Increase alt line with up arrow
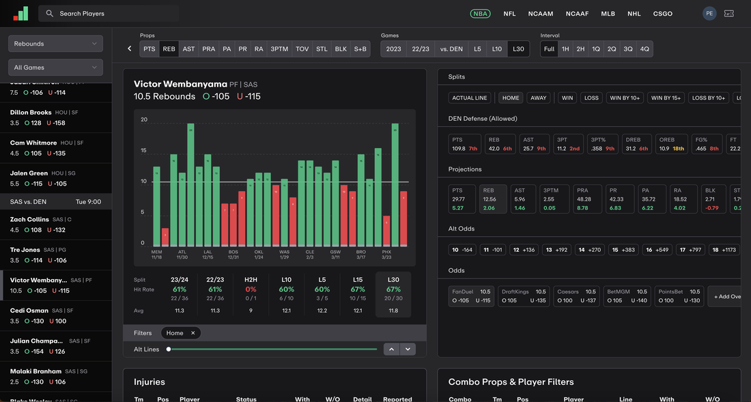The image size is (751, 402). [391, 349]
